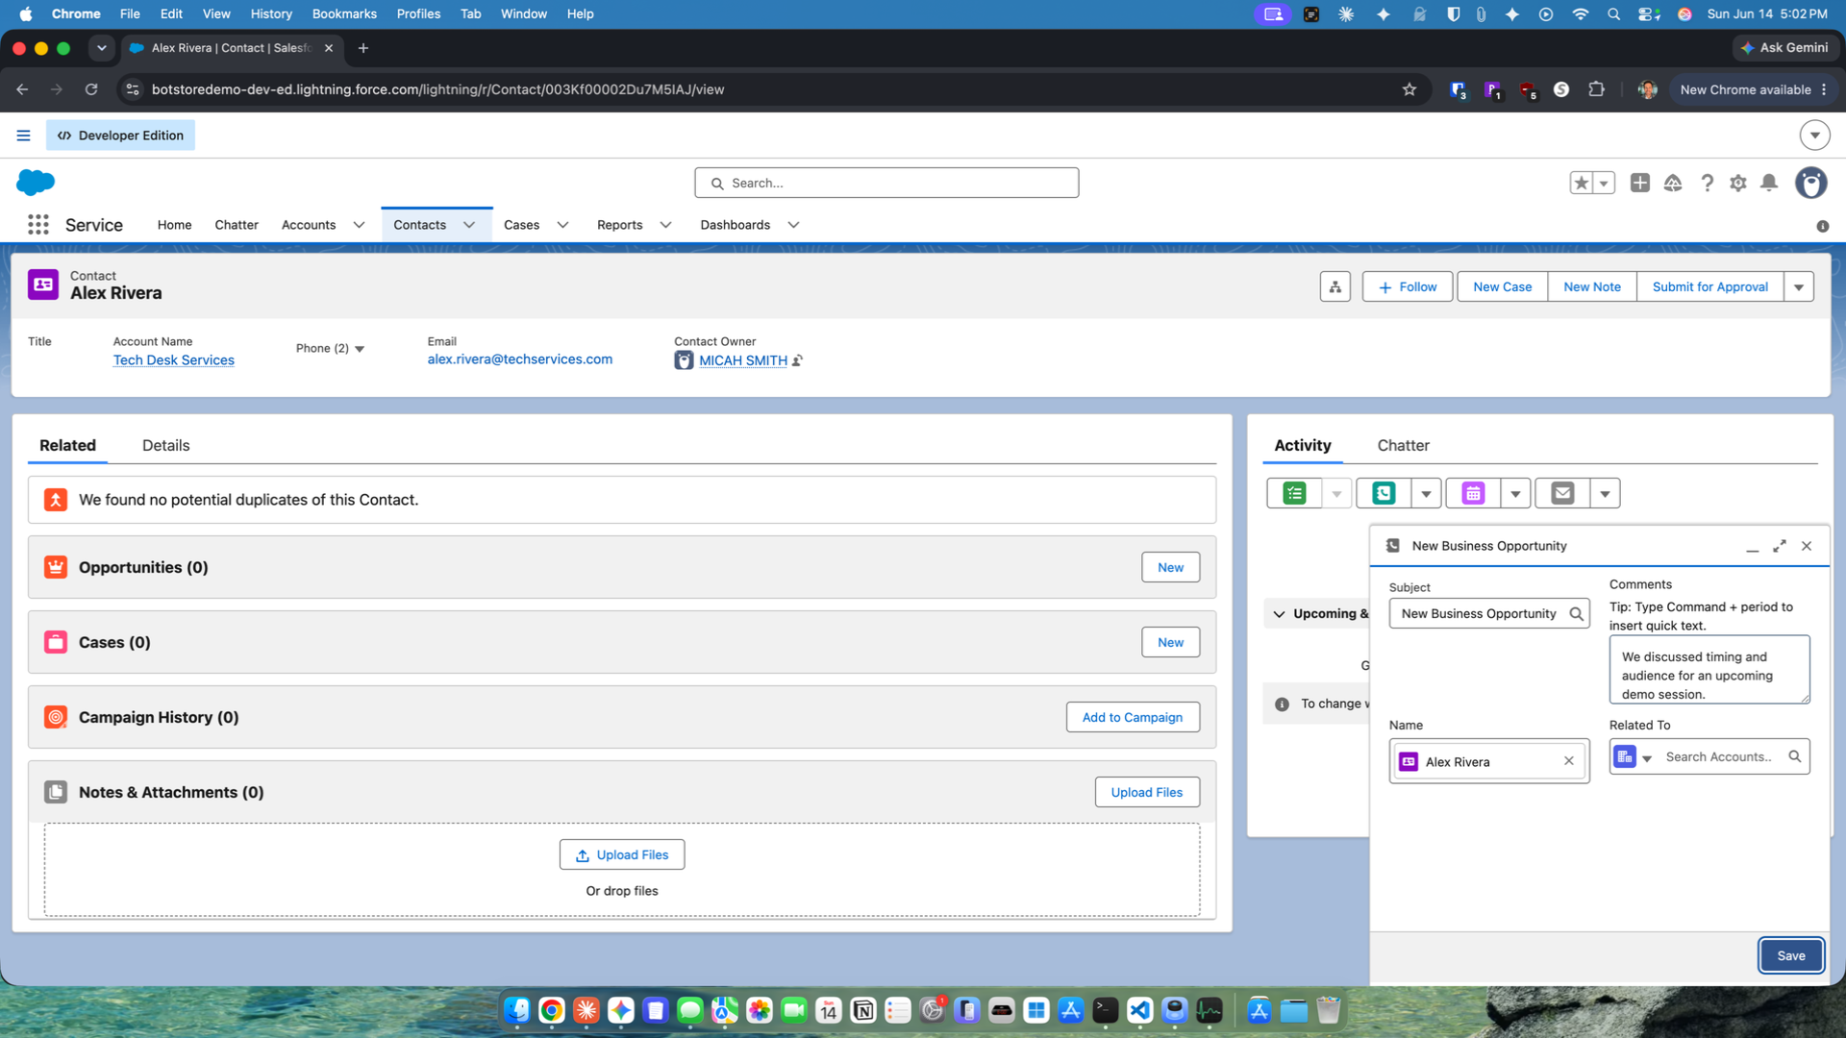
Task: Click Upload Files in the drop zone
Action: 622,854
